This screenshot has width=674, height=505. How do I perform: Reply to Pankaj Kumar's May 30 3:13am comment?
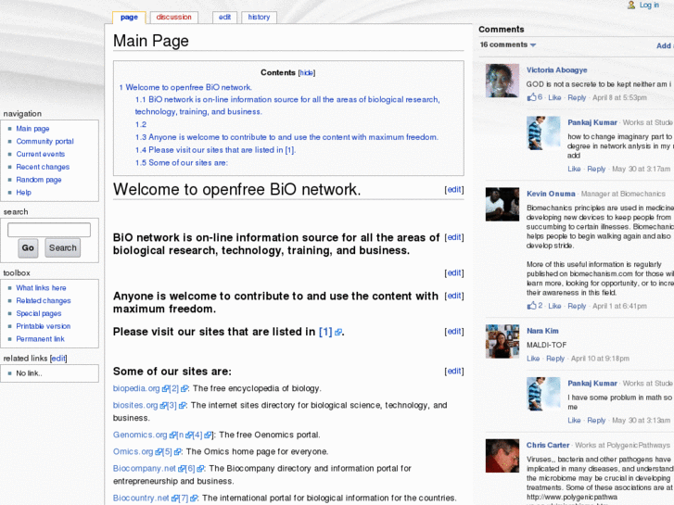click(596, 421)
